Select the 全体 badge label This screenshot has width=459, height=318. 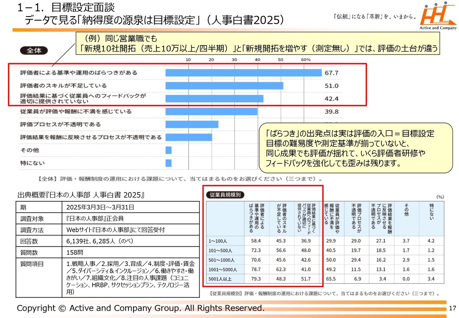point(34,51)
